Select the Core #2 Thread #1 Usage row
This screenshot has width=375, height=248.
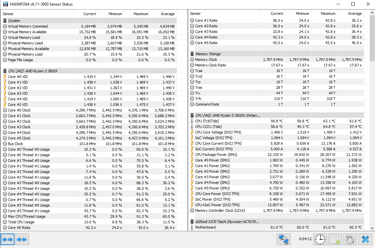tap(89, 177)
